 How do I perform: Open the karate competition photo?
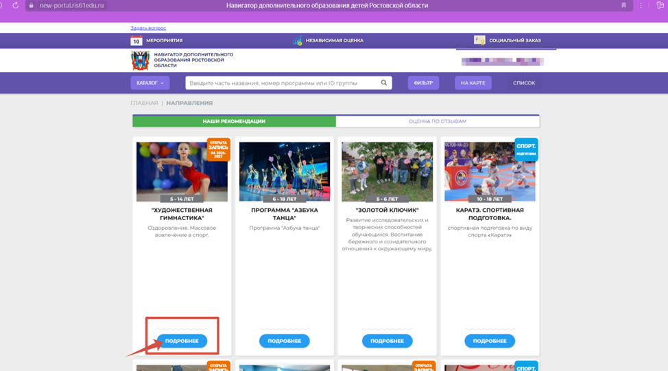pyautogui.click(x=490, y=171)
